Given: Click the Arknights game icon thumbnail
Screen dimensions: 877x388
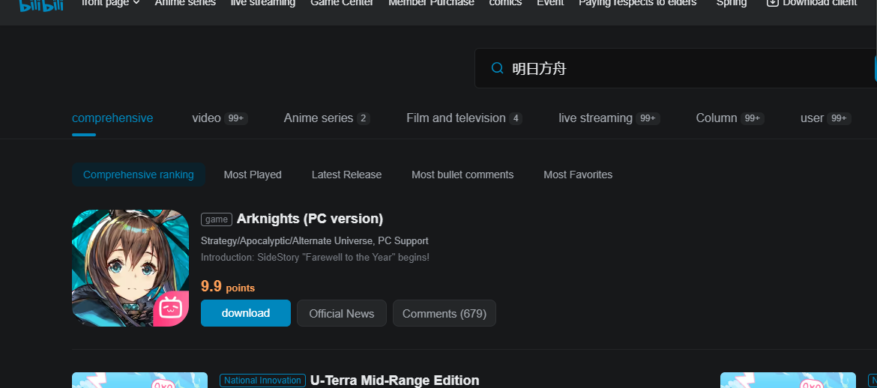Looking at the screenshot, I should point(130,268).
